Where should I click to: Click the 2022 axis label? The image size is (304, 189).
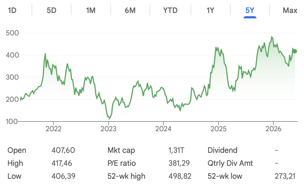pyautogui.click(x=53, y=129)
